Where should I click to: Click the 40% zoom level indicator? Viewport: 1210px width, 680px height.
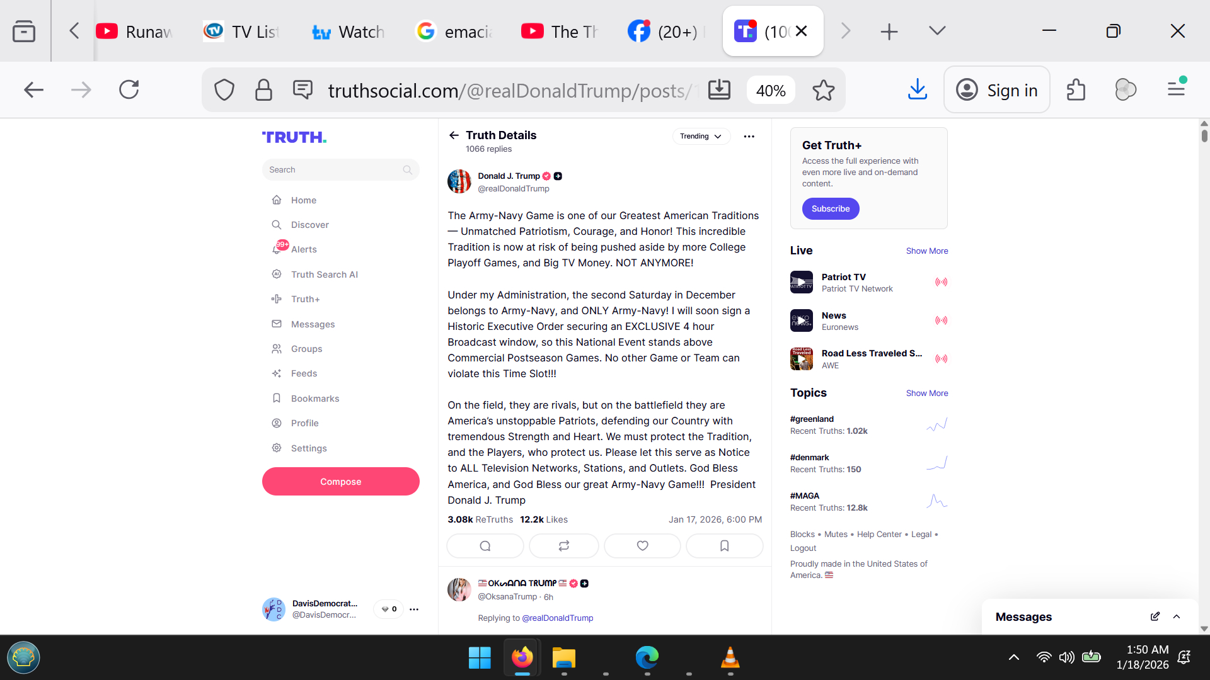[770, 91]
